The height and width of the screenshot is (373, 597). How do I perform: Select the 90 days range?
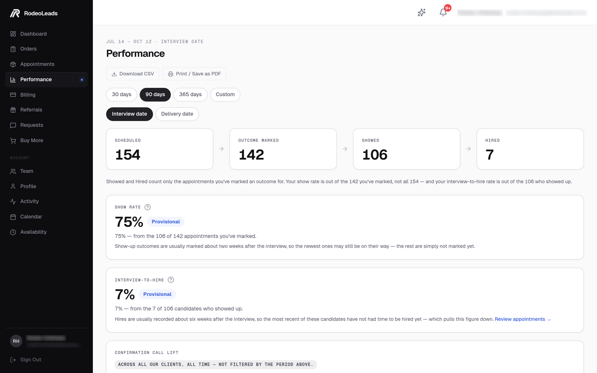point(155,94)
